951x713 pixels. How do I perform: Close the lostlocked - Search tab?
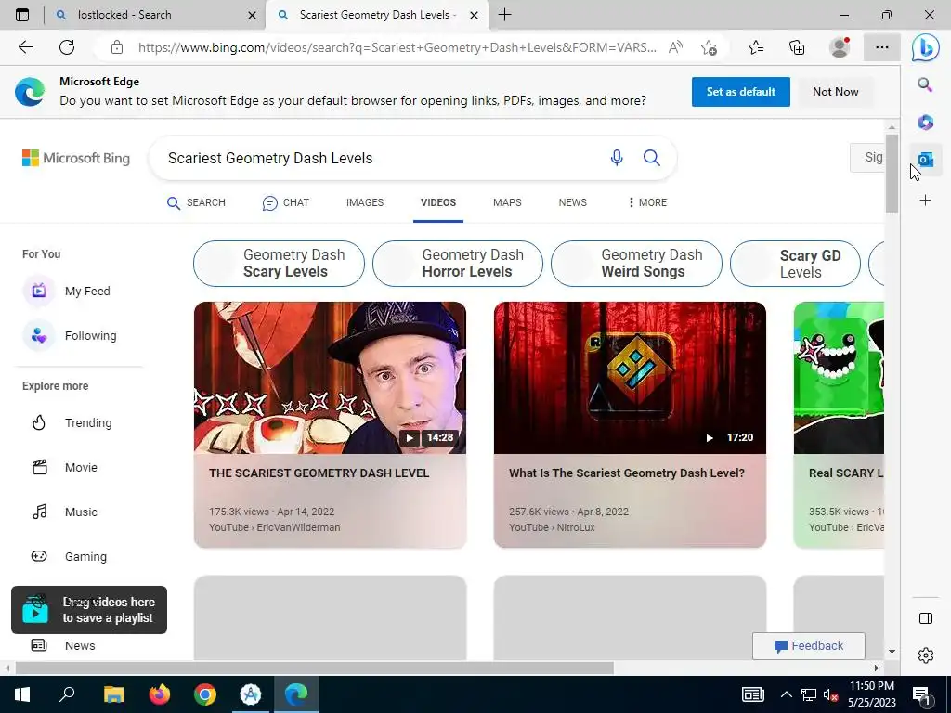click(252, 15)
